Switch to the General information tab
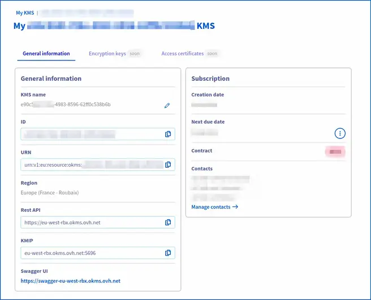371x300 pixels. (x=46, y=54)
